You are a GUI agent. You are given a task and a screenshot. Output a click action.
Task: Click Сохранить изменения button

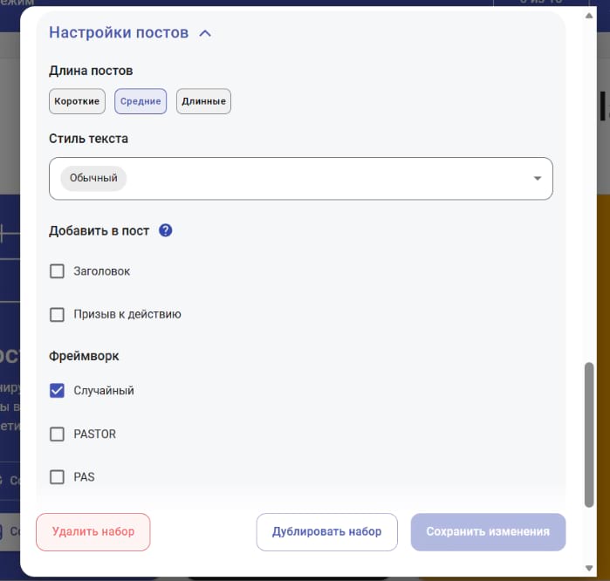tap(488, 531)
